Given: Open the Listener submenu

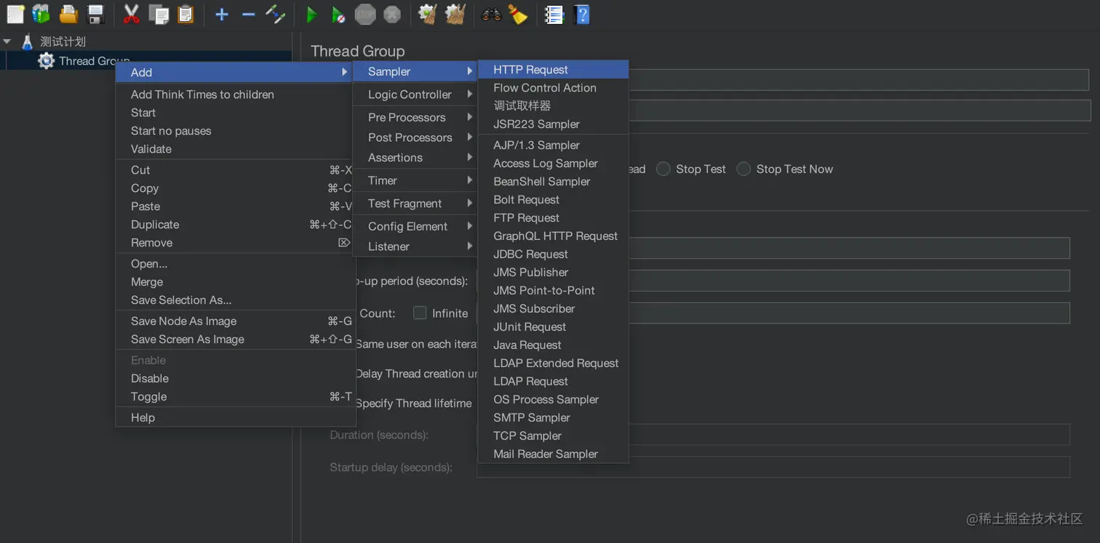Looking at the screenshot, I should pos(415,246).
